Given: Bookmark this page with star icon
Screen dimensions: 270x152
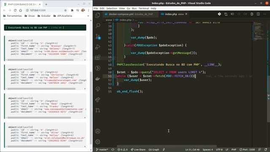Looking at the screenshot, I should [65, 10].
